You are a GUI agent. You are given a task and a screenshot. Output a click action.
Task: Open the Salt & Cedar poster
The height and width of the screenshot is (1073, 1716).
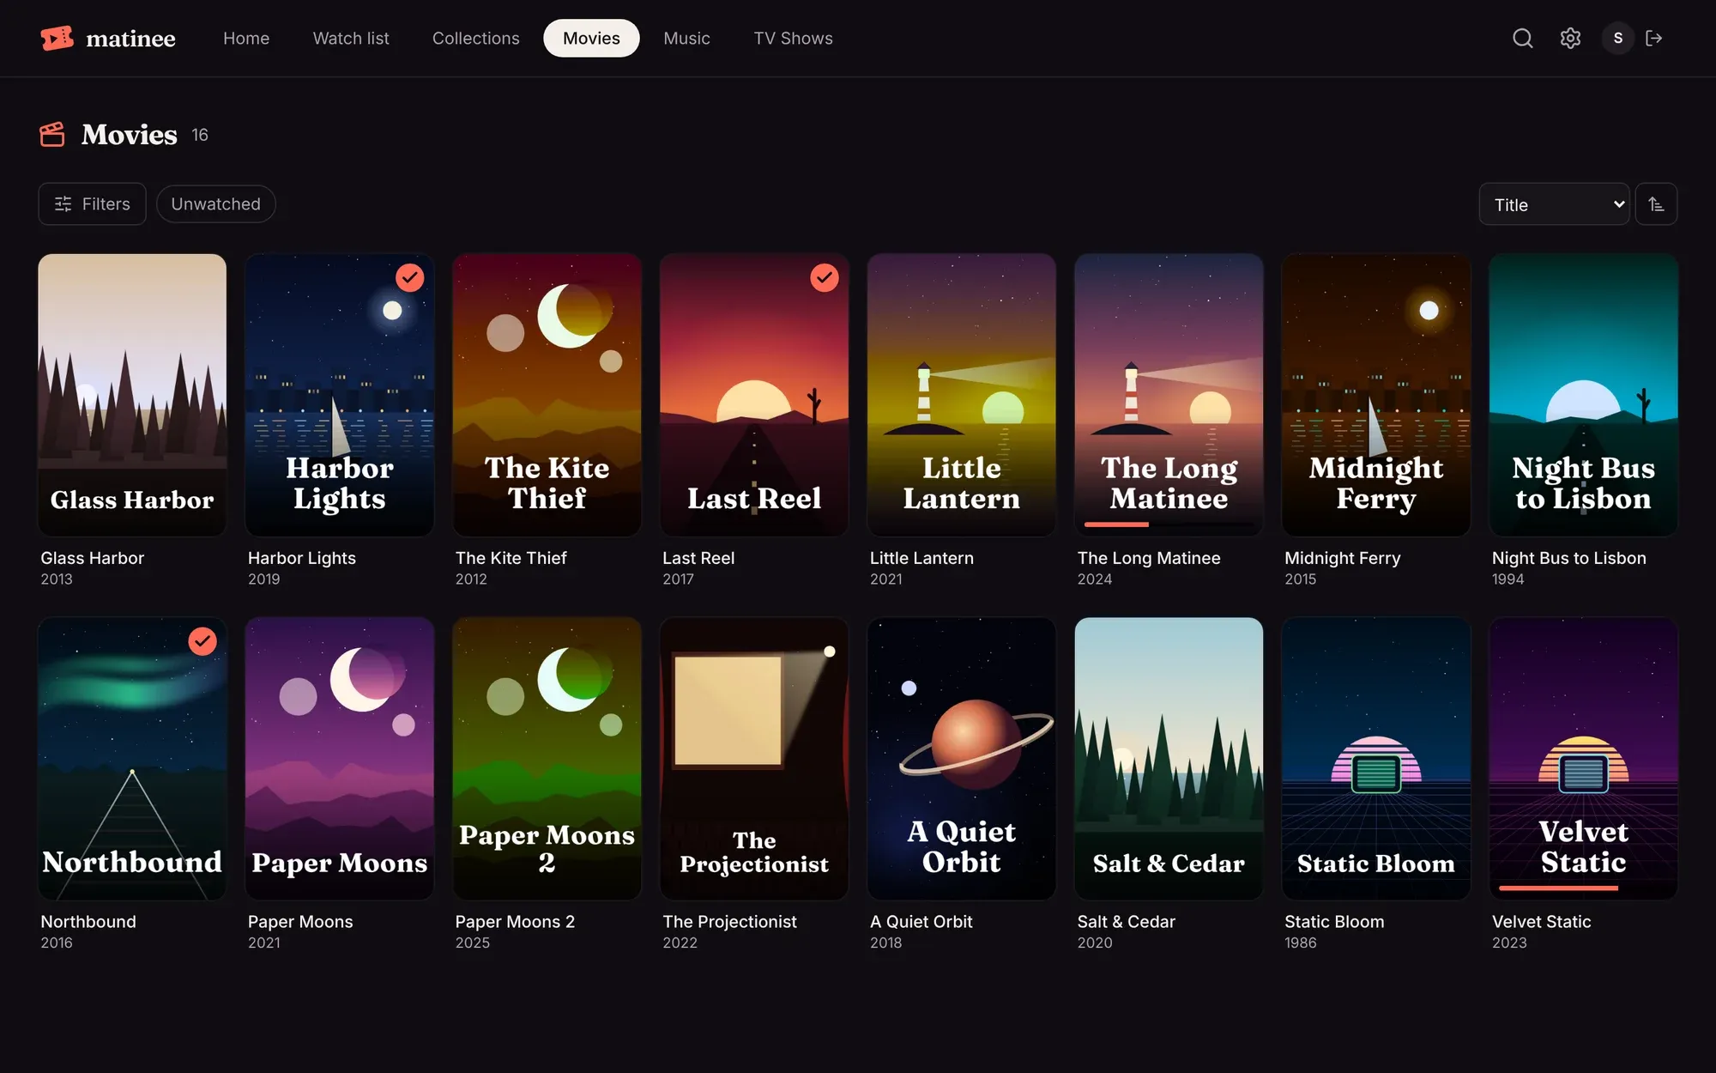1169,759
